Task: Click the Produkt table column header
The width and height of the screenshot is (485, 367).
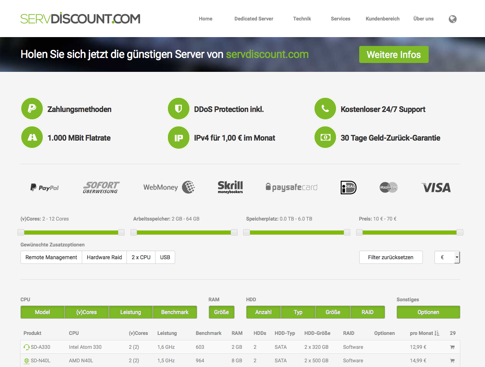Action: tap(32, 333)
